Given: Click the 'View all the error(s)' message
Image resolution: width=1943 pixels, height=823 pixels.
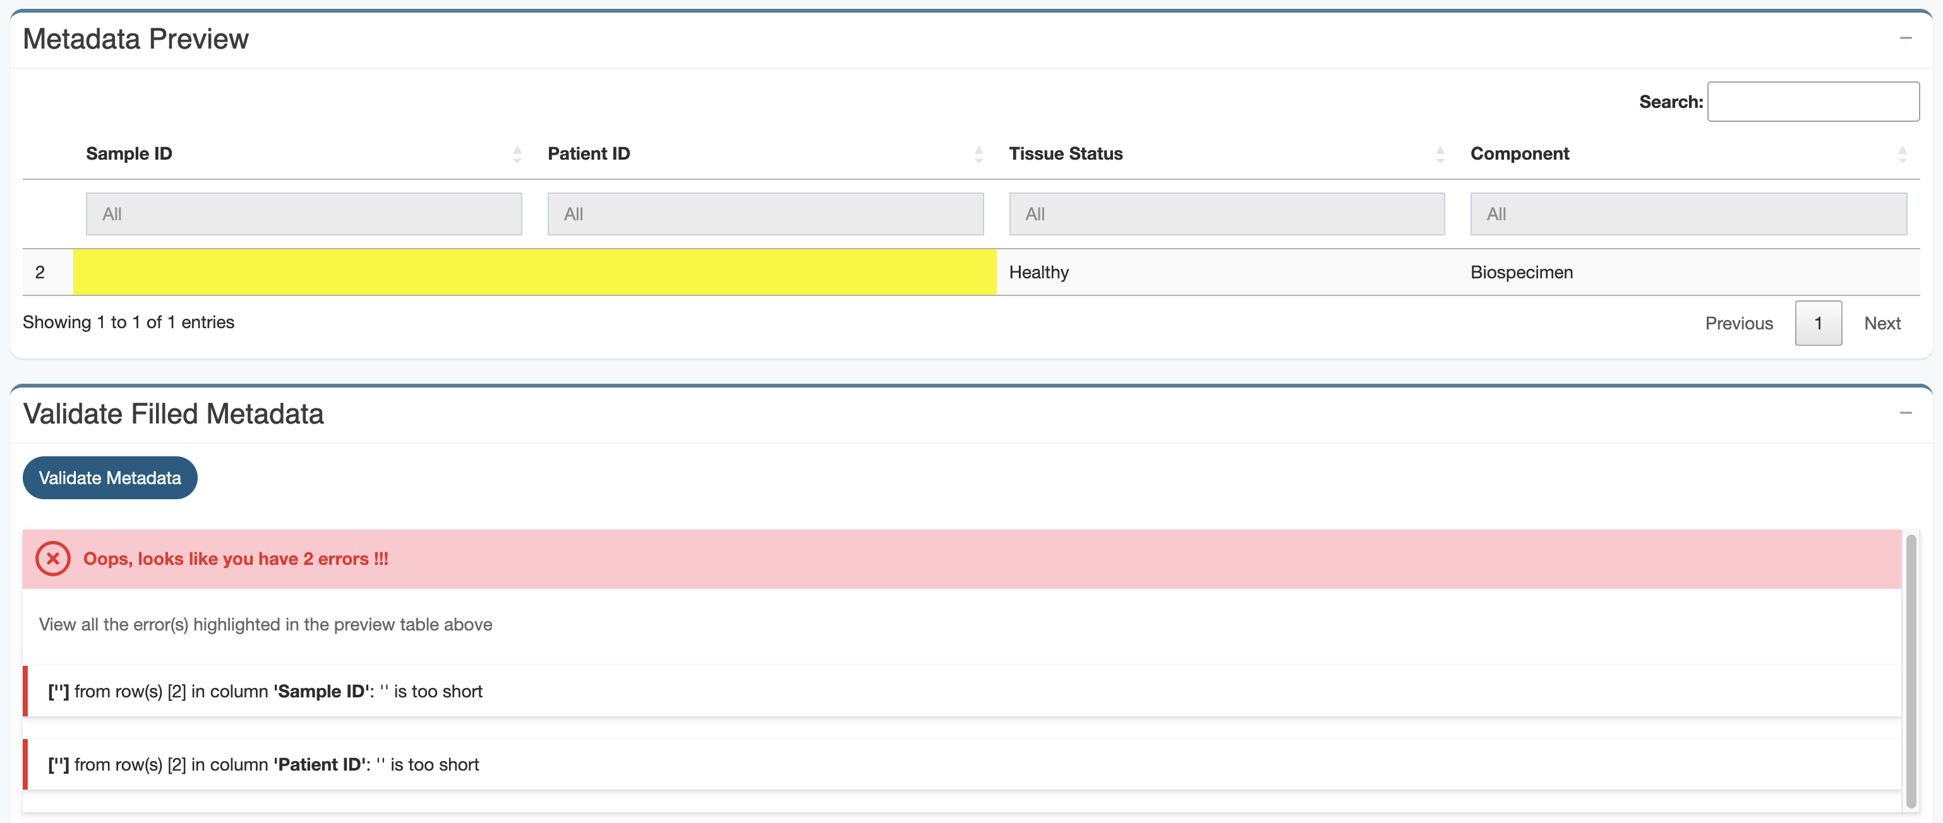Looking at the screenshot, I should [x=265, y=625].
